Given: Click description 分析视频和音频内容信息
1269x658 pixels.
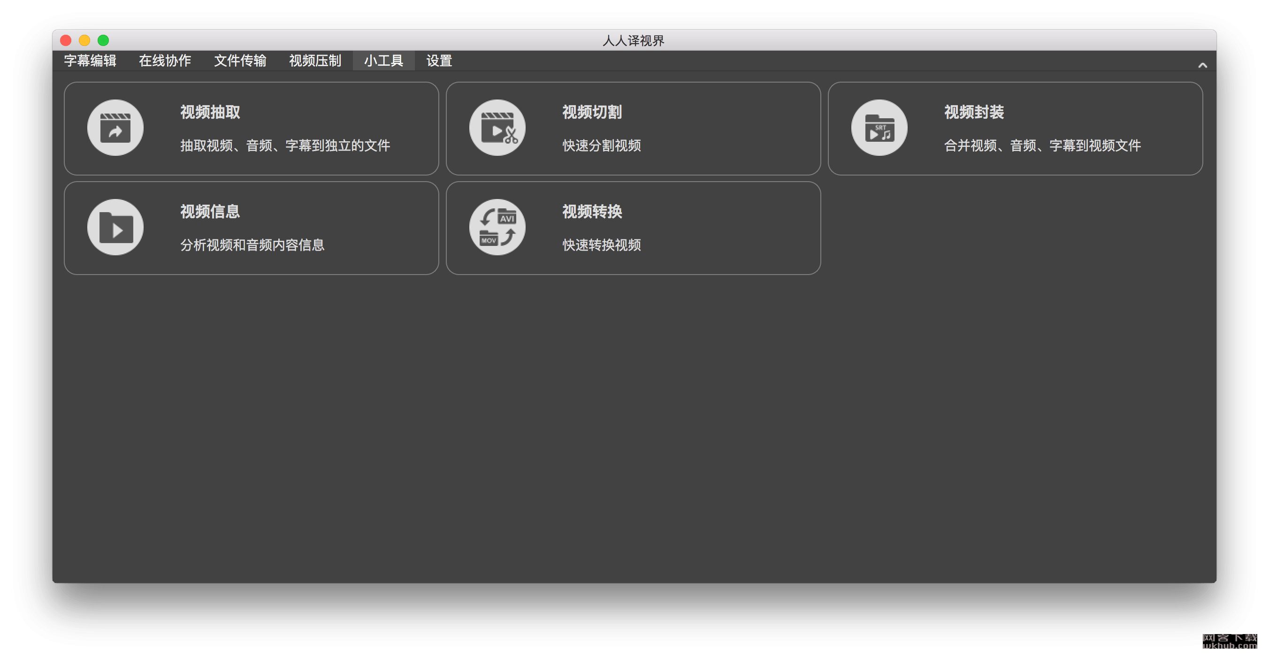Looking at the screenshot, I should (252, 245).
